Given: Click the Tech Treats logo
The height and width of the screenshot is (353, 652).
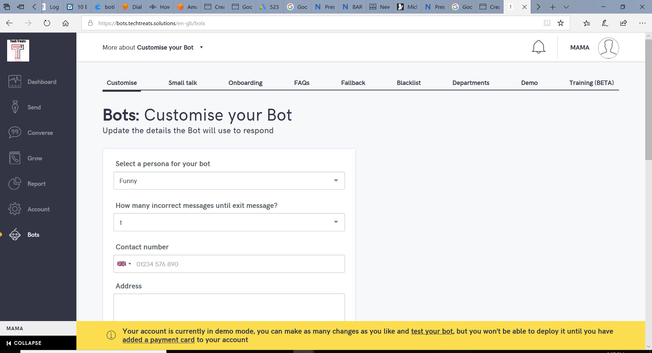Looking at the screenshot, I should tap(18, 51).
